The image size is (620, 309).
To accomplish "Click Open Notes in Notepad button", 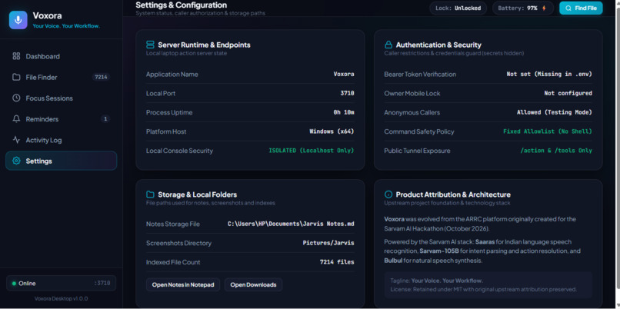I will coord(183,284).
